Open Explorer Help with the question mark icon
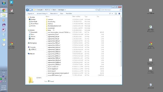Viewport: 163px width, 92px height. (x=119, y=14)
